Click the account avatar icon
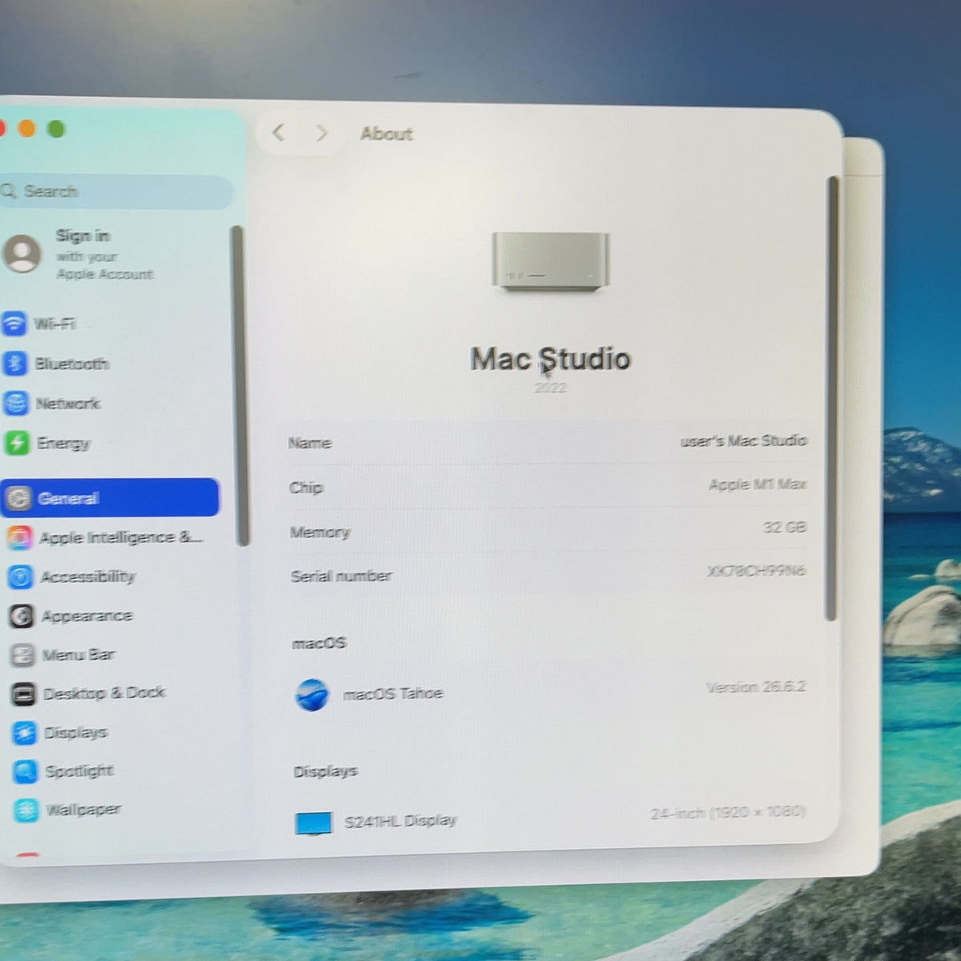 click(22, 254)
